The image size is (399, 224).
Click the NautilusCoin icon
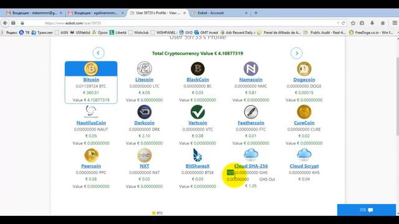pyautogui.click(x=91, y=112)
